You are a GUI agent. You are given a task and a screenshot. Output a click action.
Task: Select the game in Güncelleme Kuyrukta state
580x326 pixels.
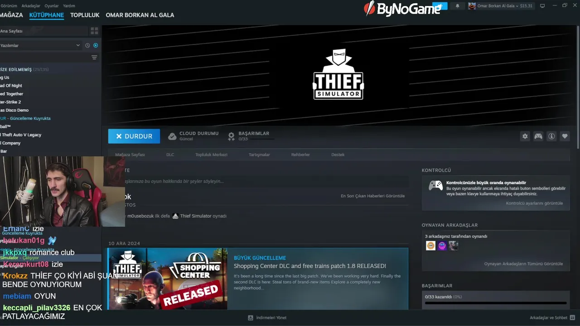pyautogui.click(x=25, y=118)
